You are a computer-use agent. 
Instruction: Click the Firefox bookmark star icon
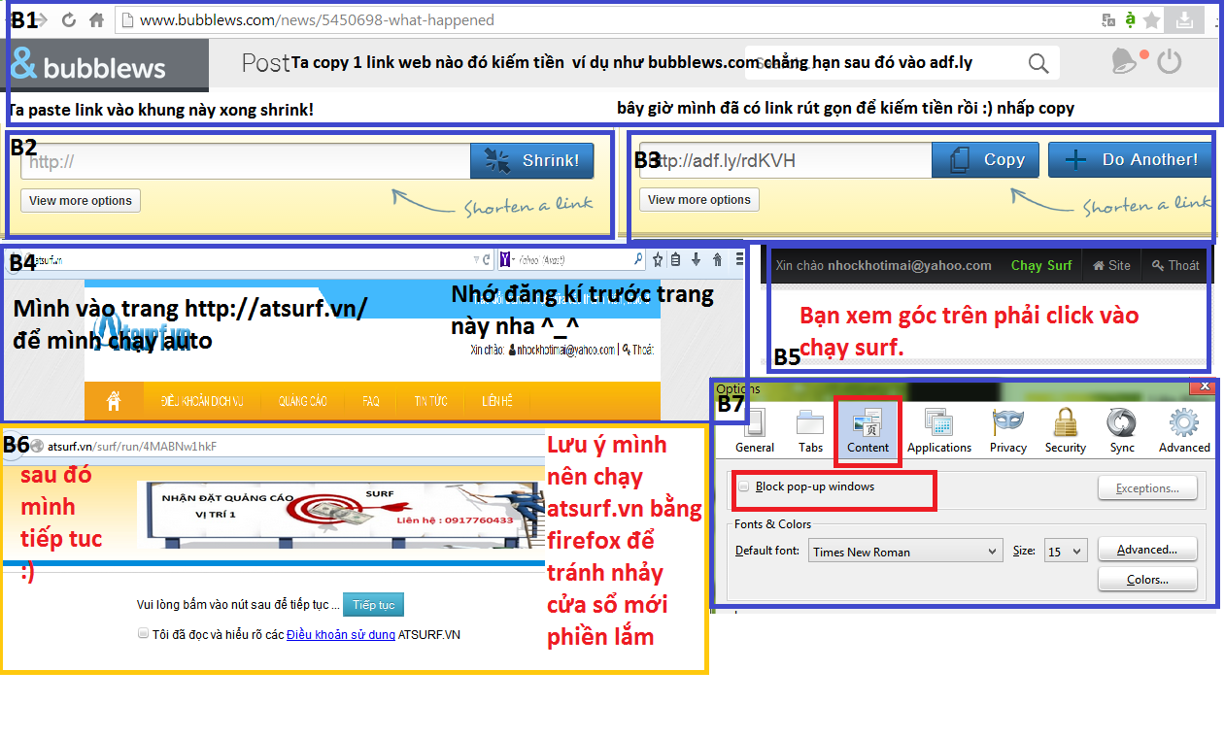(658, 259)
